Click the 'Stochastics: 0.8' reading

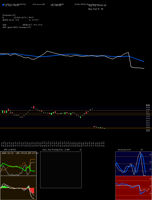tap(9, 15)
